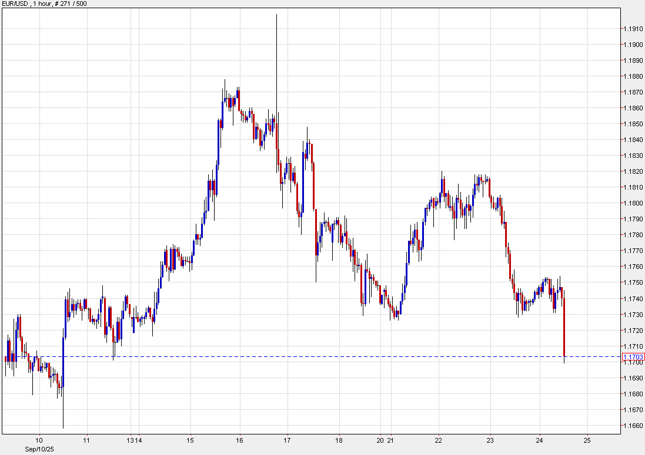645x455 pixels.
Task: Click the 1.1660 price axis label
Action: click(633, 425)
